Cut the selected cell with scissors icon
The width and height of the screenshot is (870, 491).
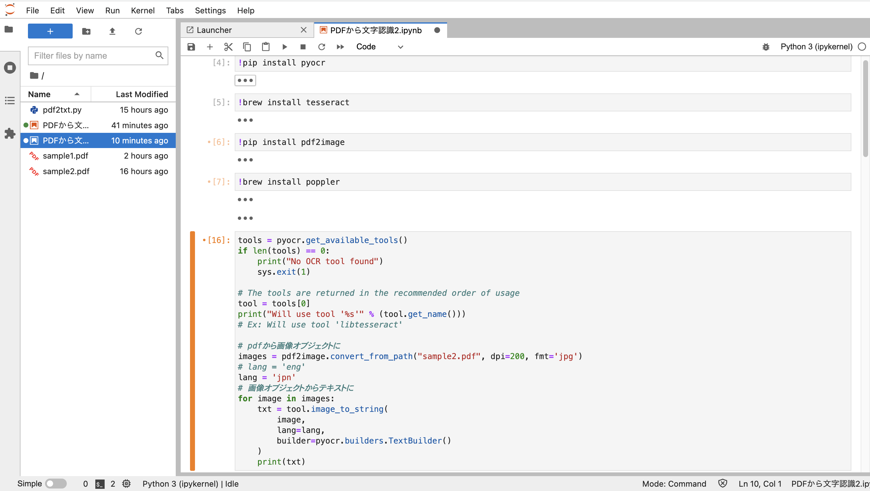tap(228, 47)
